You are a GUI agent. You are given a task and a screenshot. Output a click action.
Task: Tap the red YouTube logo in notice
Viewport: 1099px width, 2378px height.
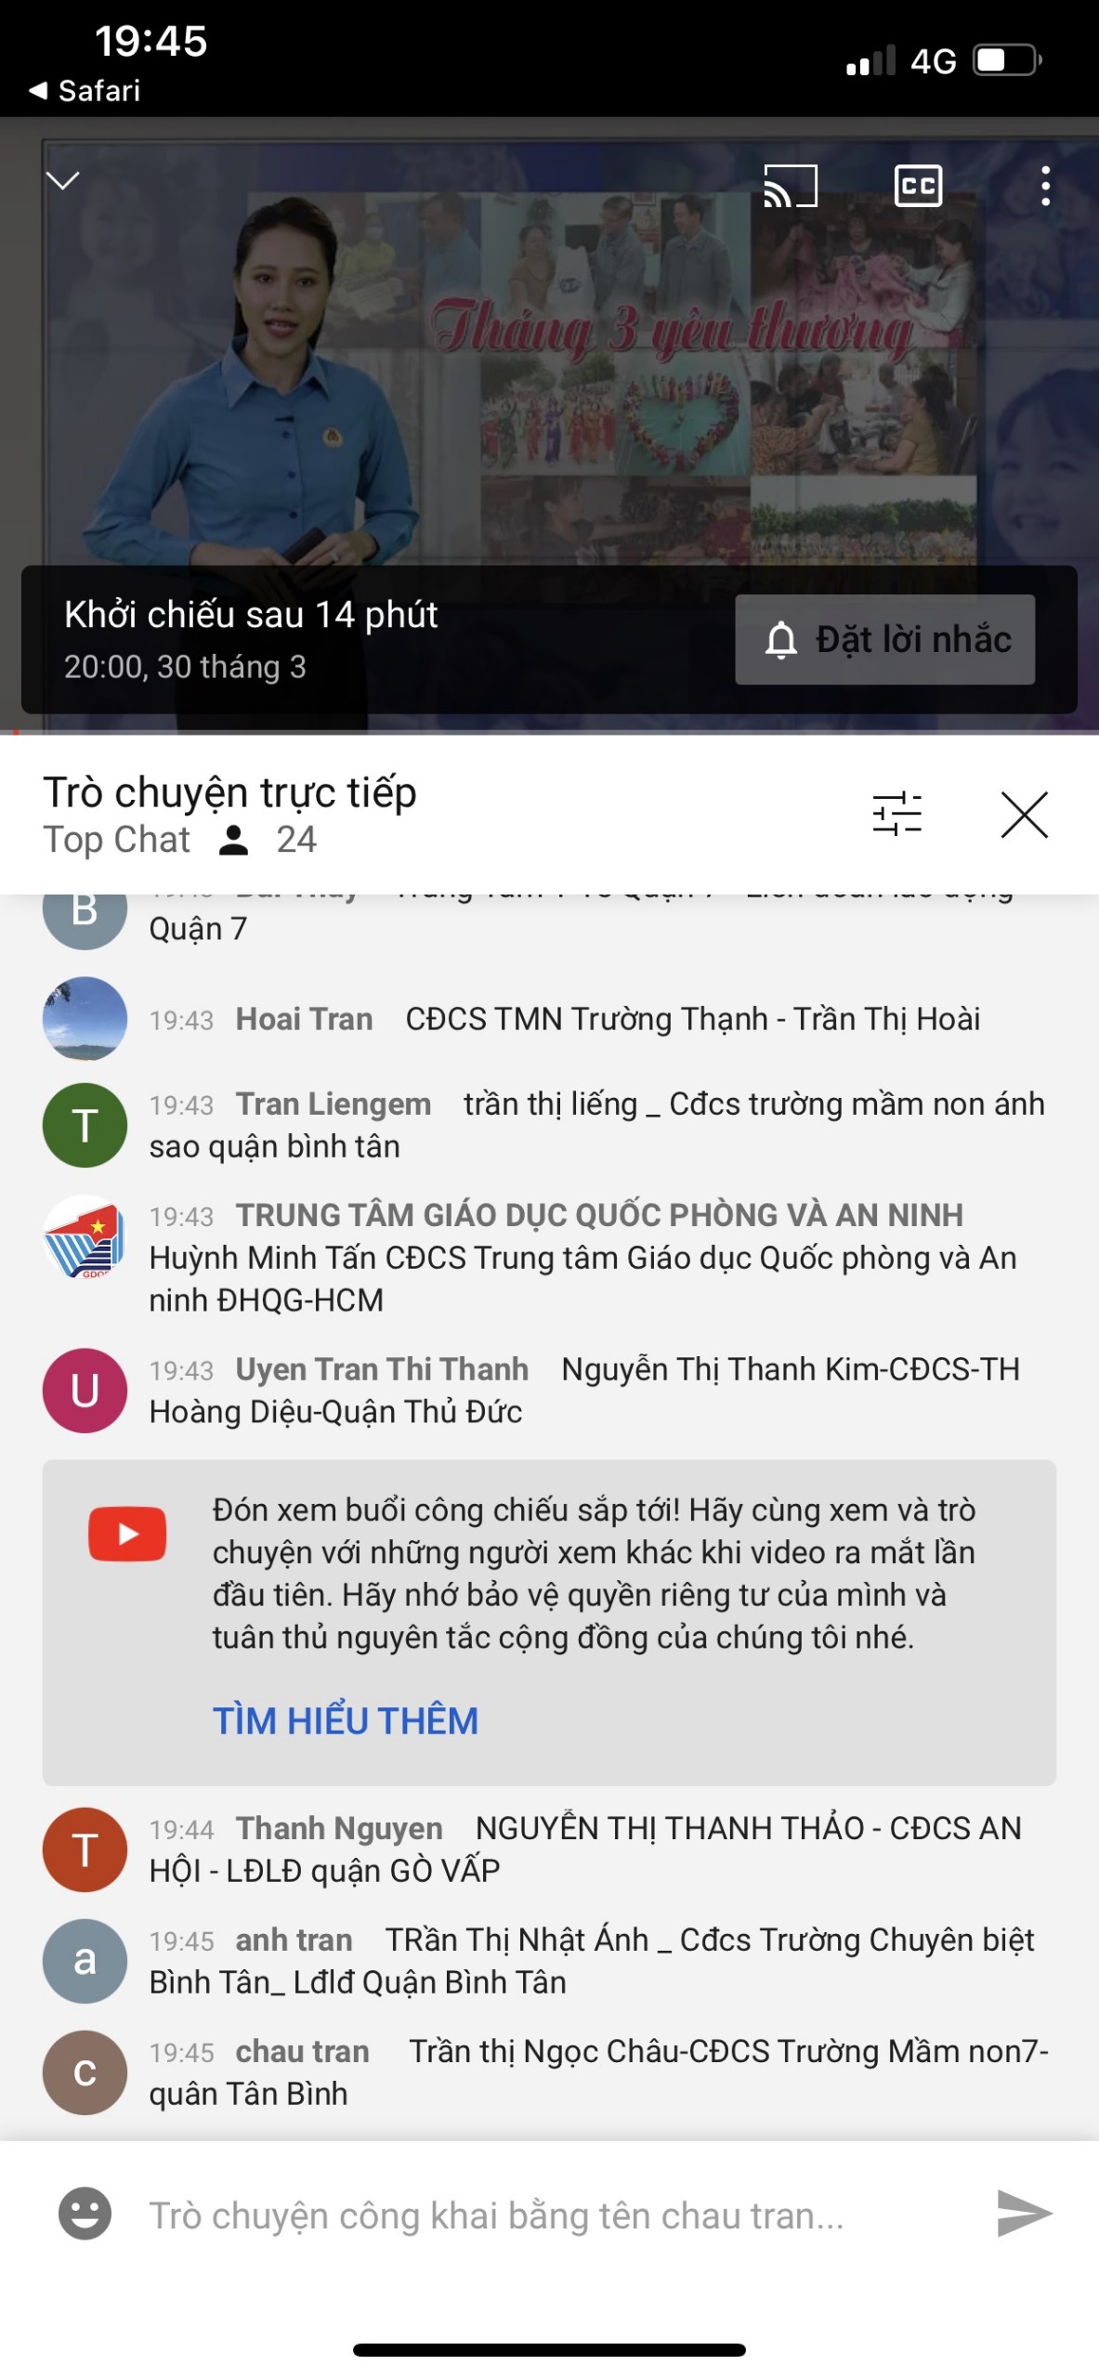(x=127, y=1533)
